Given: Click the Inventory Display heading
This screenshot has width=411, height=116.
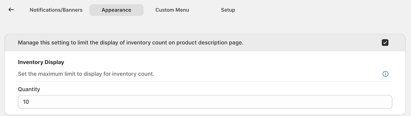Looking at the screenshot, I should 41,62.
